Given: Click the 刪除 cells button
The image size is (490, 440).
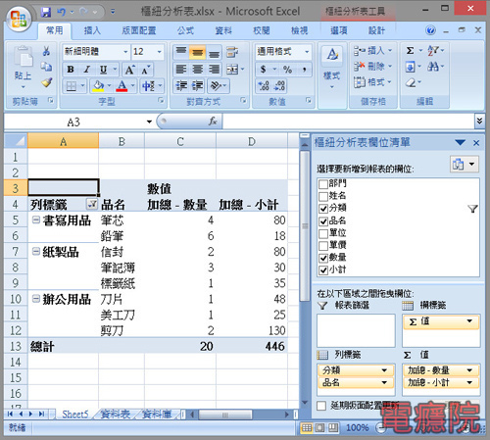Looking at the screenshot, I should (x=372, y=67).
